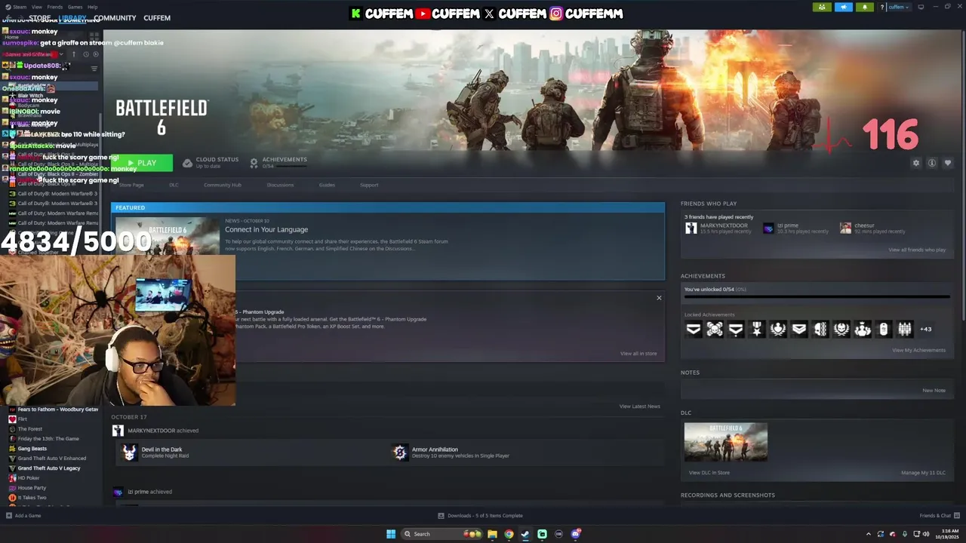Select Gang Beasts in library list
This screenshot has width=966, height=543.
(32, 449)
